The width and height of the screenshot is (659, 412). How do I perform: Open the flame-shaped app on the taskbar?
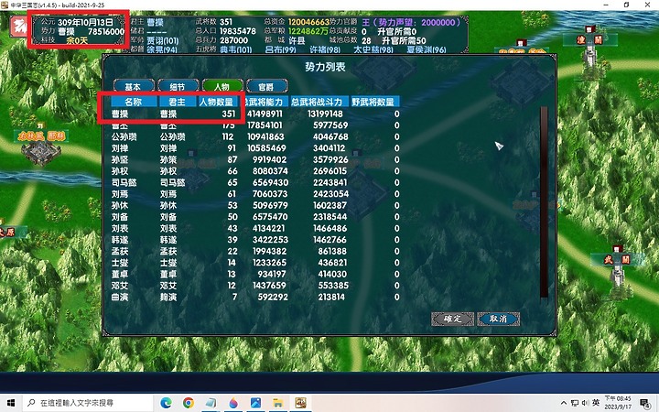pos(233,403)
